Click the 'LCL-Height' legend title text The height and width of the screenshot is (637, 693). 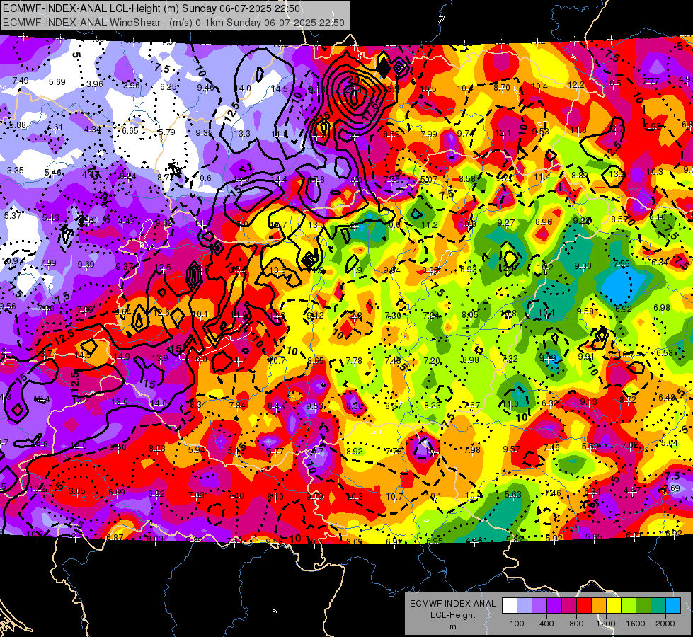[453, 615]
